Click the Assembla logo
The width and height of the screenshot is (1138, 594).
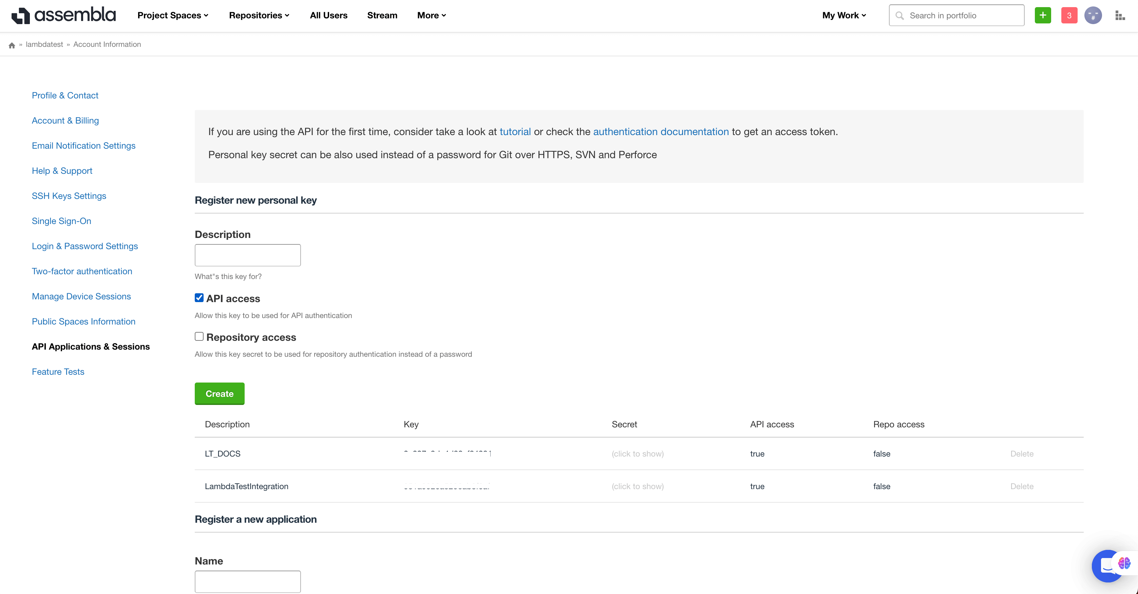pos(63,16)
